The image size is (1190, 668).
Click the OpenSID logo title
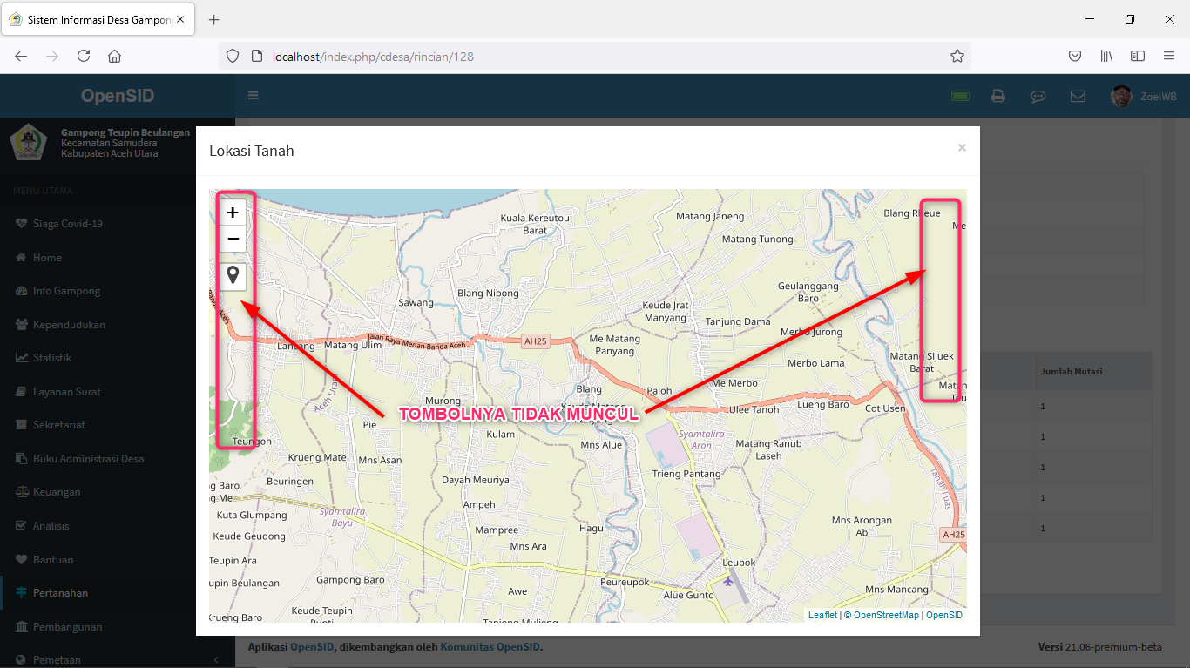click(118, 96)
